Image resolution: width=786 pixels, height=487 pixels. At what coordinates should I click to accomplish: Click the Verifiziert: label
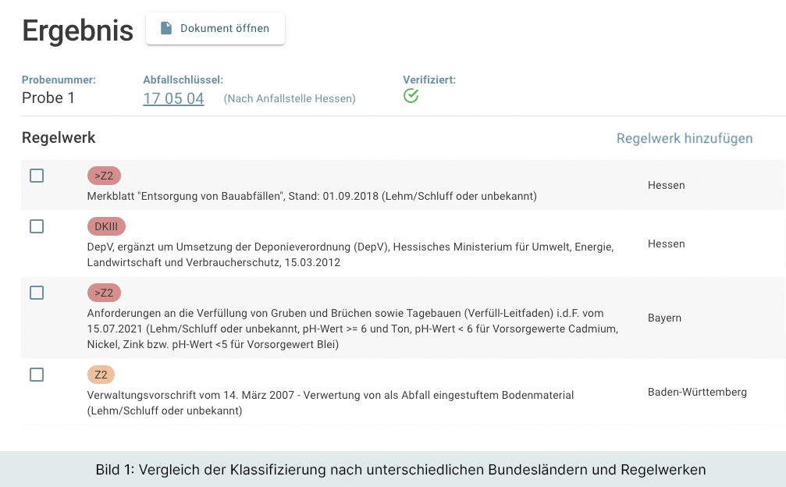[429, 80]
